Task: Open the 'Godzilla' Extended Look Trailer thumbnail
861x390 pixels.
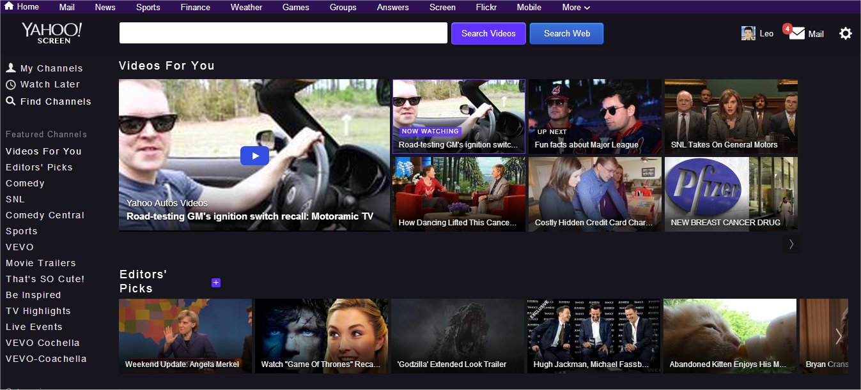Action: point(458,336)
